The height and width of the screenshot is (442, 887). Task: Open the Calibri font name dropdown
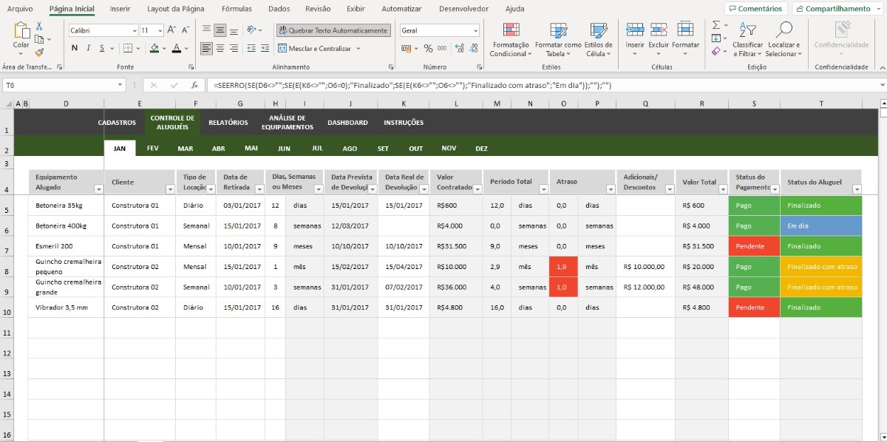134,31
